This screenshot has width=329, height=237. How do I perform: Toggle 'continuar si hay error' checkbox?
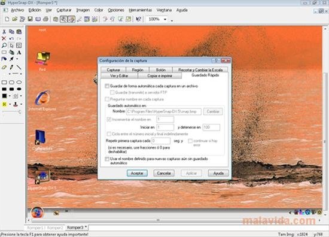click(190, 141)
